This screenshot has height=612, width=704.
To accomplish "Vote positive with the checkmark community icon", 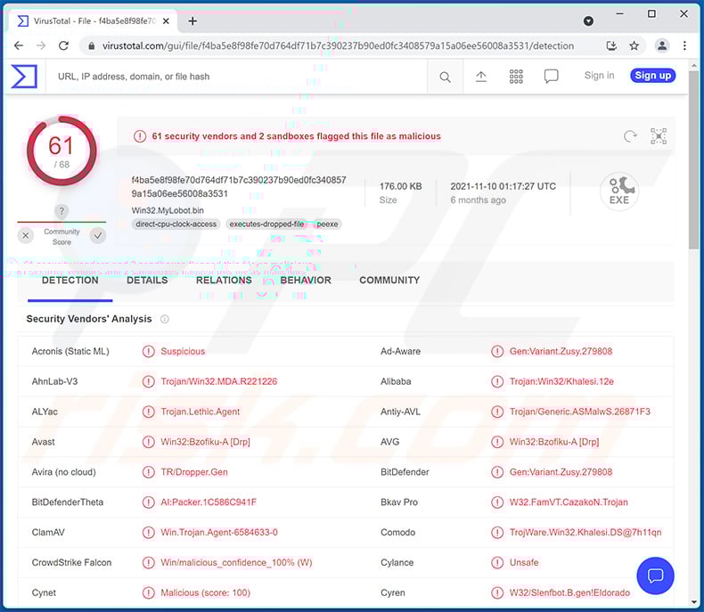I will click(x=97, y=235).
